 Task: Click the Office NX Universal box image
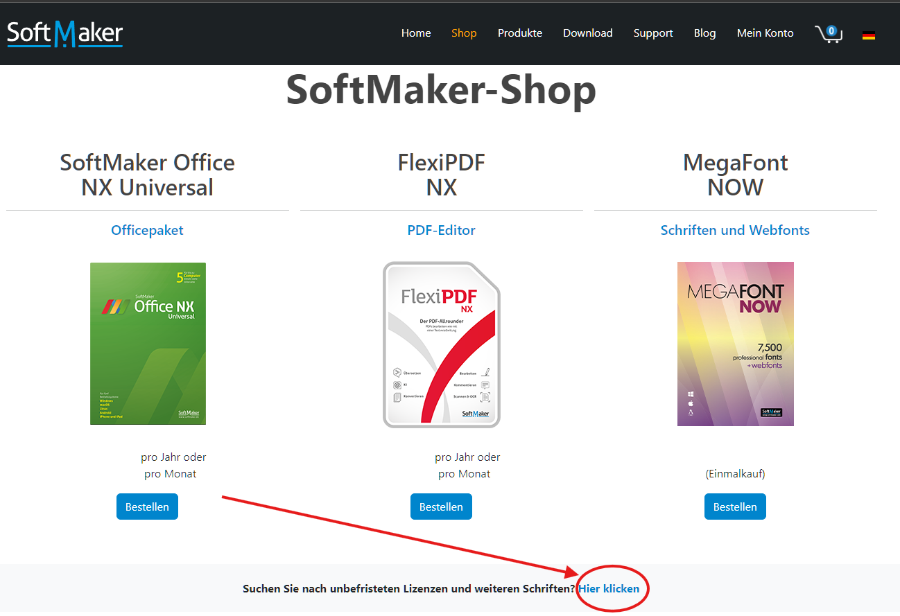148,343
